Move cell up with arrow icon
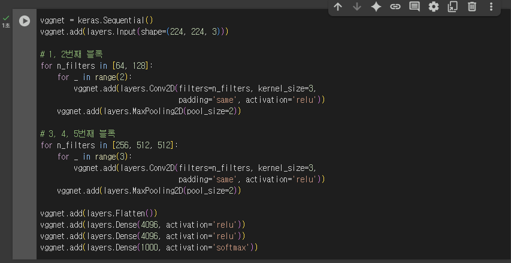This screenshot has width=511, height=263. [338, 7]
